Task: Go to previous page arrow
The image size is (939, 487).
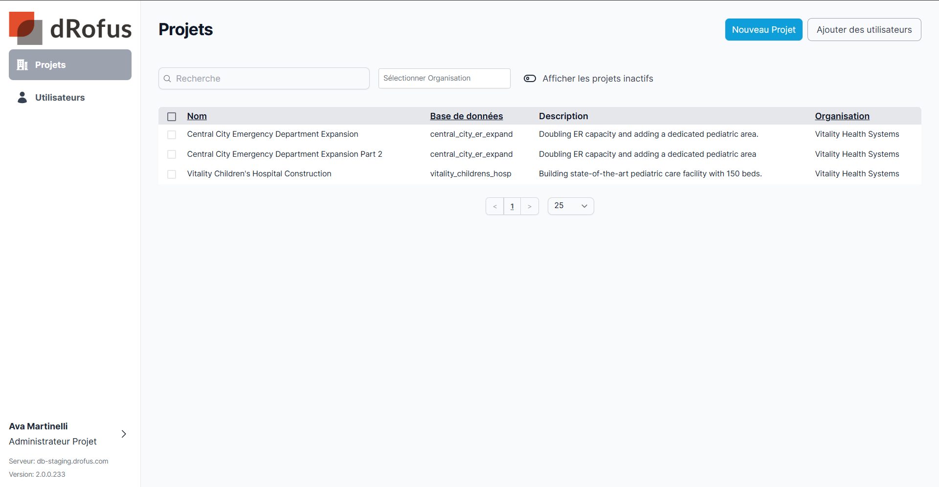Action: pyautogui.click(x=494, y=206)
